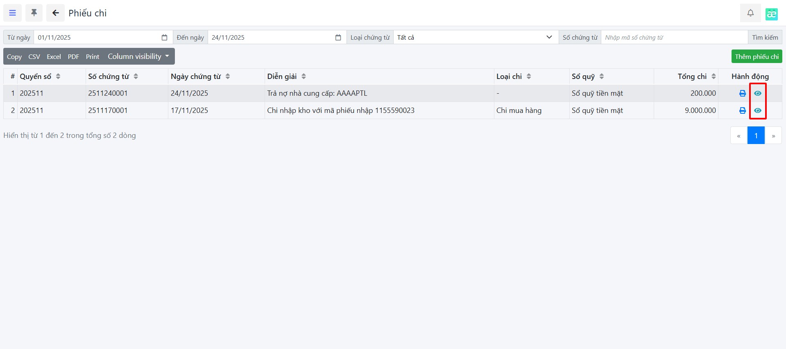786x349 pixels.
Task: Click the green user avatar icon
Action: (x=771, y=14)
